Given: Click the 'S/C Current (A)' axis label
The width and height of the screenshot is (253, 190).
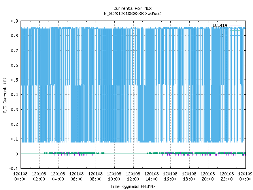Looking at the screenshot, I should click(5, 95).
